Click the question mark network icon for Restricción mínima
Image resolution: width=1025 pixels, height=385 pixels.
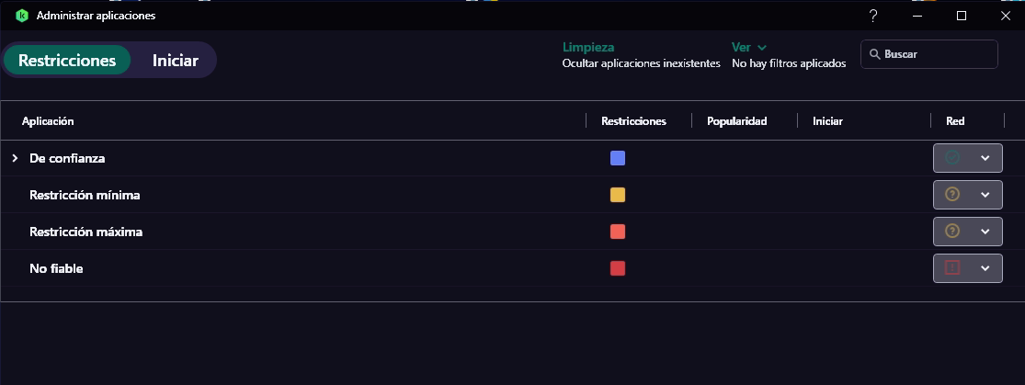point(952,195)
